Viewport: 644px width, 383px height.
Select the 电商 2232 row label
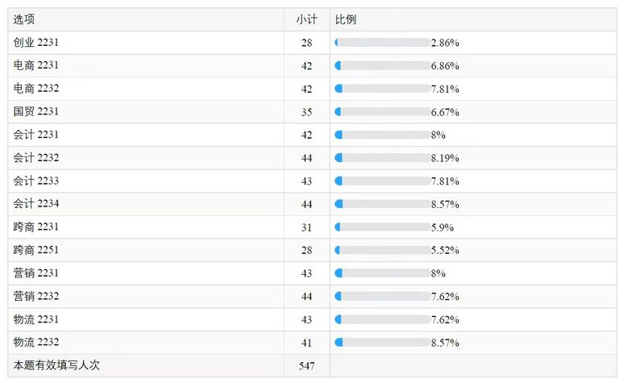point(36,89)
